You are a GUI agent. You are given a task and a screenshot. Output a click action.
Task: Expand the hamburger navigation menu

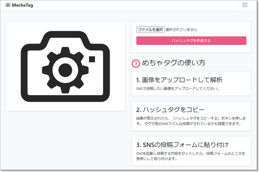click(x=244, y=5)
